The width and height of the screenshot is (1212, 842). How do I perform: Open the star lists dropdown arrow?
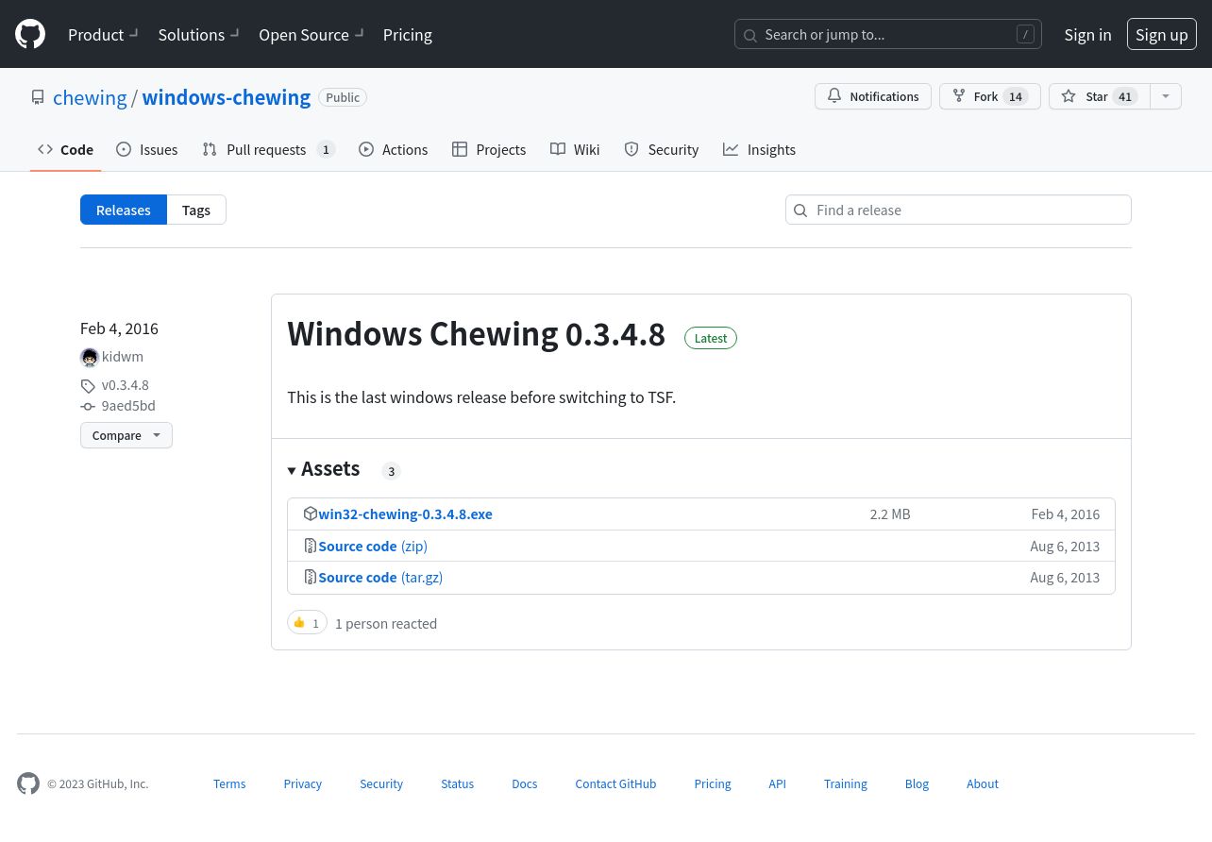point(1166,96)
